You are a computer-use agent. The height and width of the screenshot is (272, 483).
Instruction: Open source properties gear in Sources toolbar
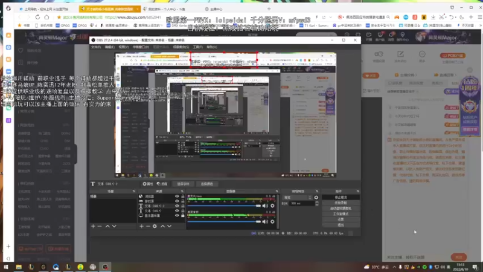[x=155, y=226]
